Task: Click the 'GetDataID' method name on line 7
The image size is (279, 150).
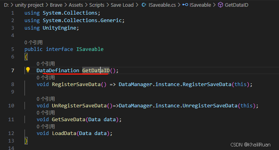Action: coord(96,71)
